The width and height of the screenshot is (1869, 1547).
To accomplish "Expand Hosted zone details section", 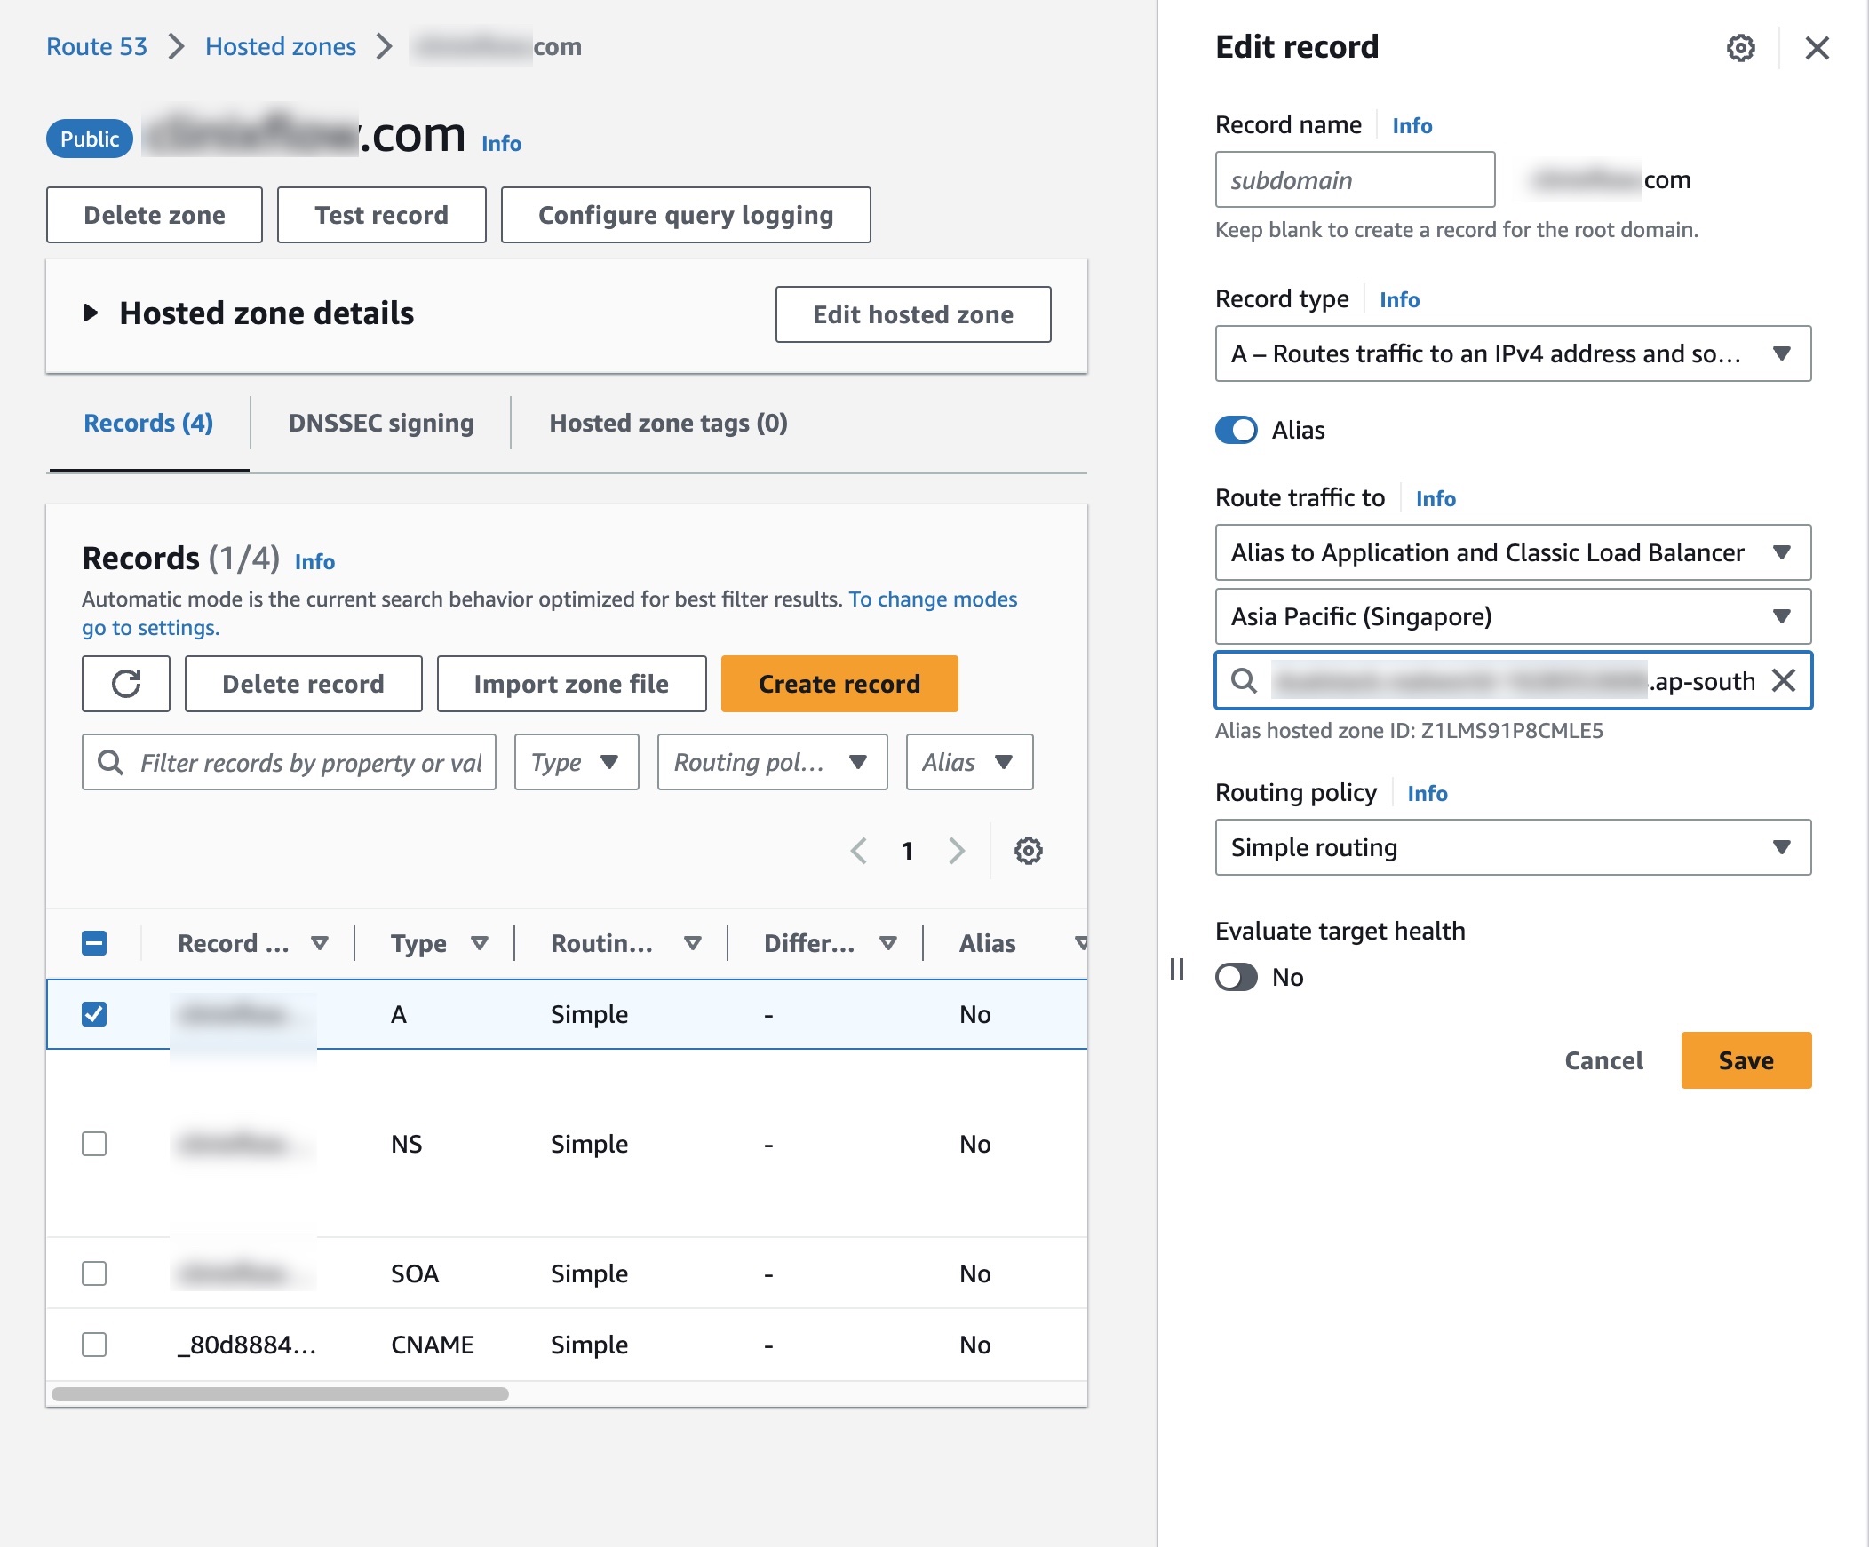I will pos(91,313).
